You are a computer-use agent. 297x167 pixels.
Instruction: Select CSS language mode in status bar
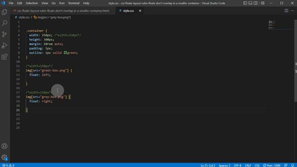tap(257, 165)
